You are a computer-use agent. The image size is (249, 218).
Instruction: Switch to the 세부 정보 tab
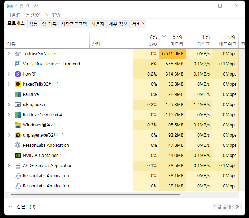click(x=118, y=24)
